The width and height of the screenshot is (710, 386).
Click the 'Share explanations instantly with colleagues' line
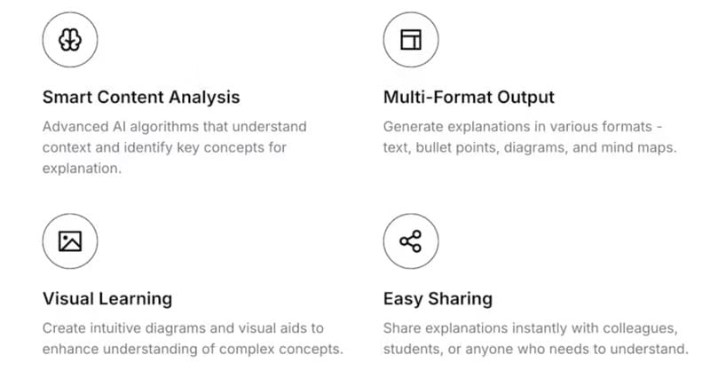tap(535, 327)
